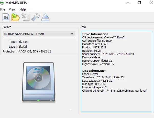Click 'Highest AACS version: 35' line
Viewport: 154px width, 118px height.
(98, 64)
